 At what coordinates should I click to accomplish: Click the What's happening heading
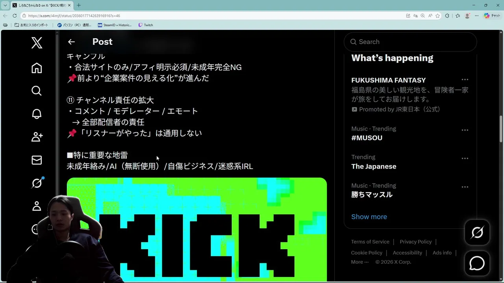click(392, 58)
